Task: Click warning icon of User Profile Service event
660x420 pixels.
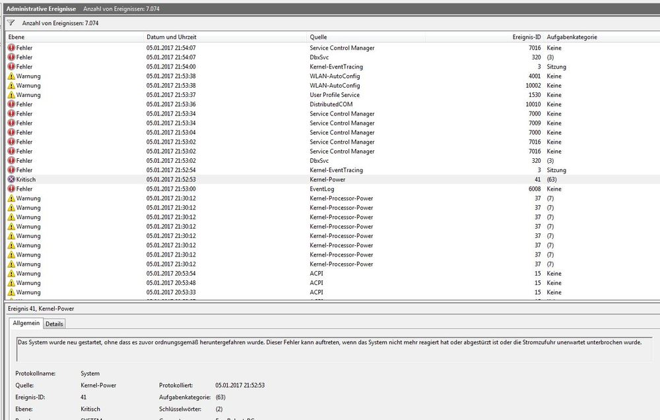Action: click(11, 95)
